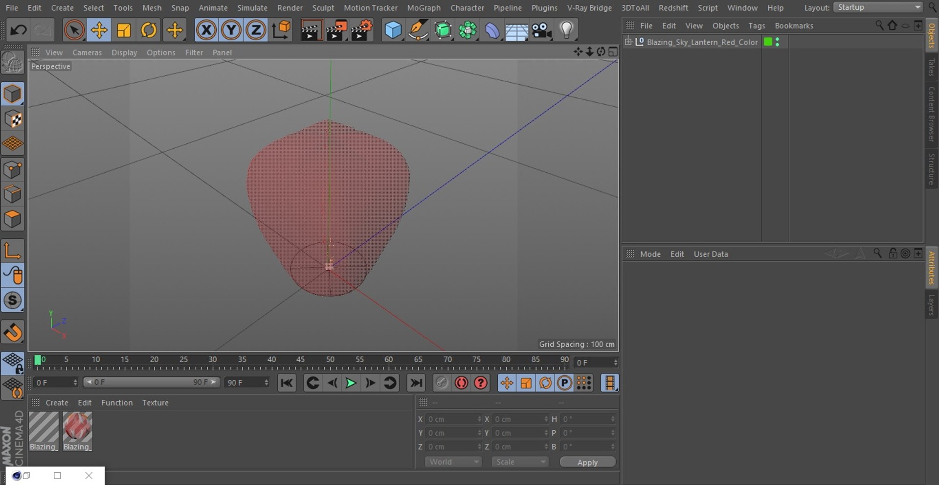Click the Key Selection help icon

(x=481, y=383)
